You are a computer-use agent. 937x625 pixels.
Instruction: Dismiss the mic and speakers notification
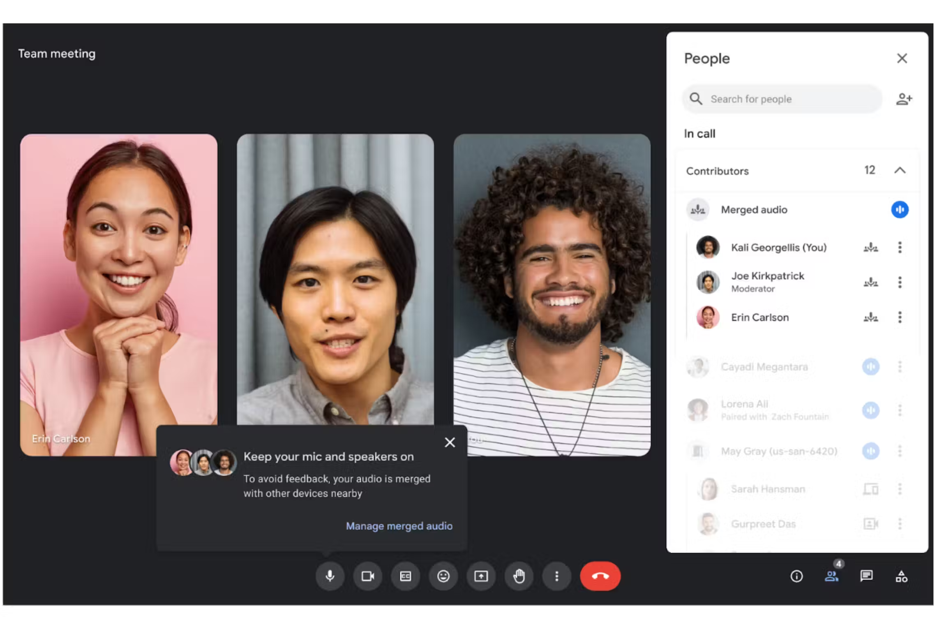coord(450,442)
